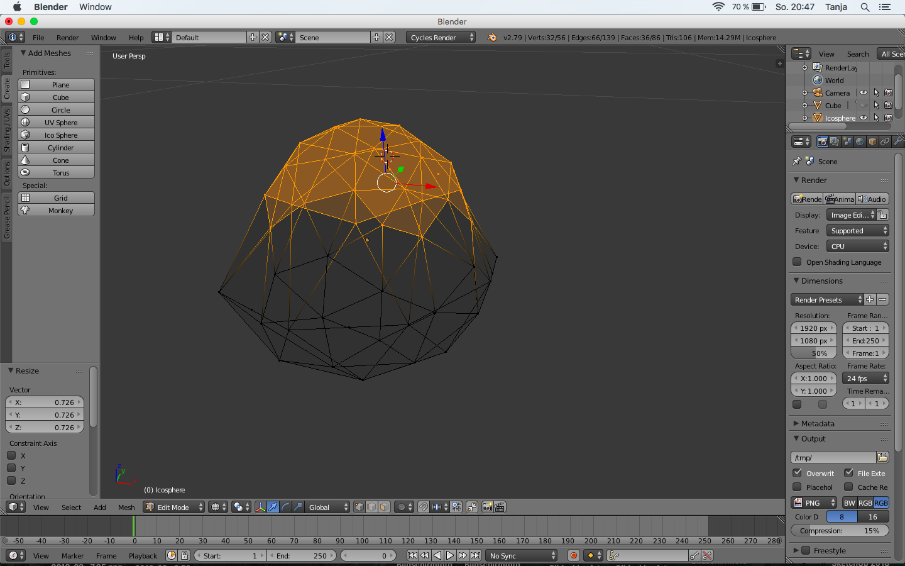Click the pin icon beside Scene

(x=797, y=161)
